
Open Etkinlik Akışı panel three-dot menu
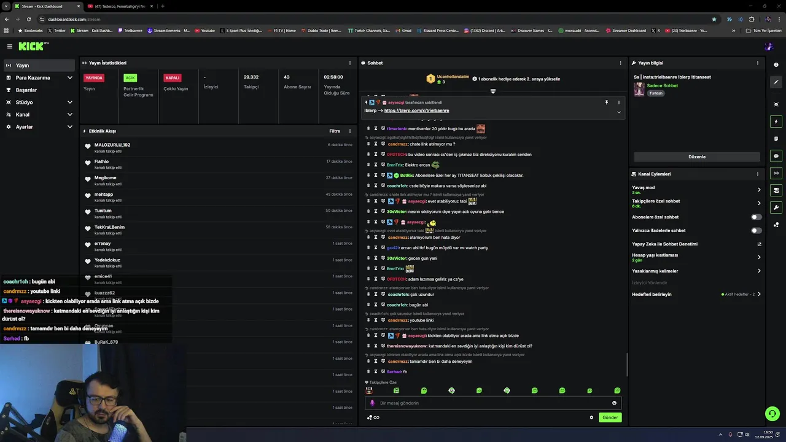350,131
